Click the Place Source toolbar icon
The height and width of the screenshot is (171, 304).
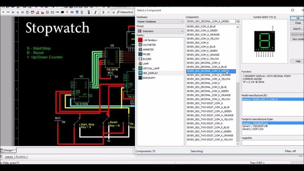(3, 12)
